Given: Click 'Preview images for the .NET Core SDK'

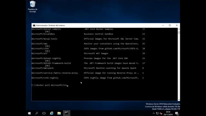Looking at the screenshot, I should click(x=106, y=58).
